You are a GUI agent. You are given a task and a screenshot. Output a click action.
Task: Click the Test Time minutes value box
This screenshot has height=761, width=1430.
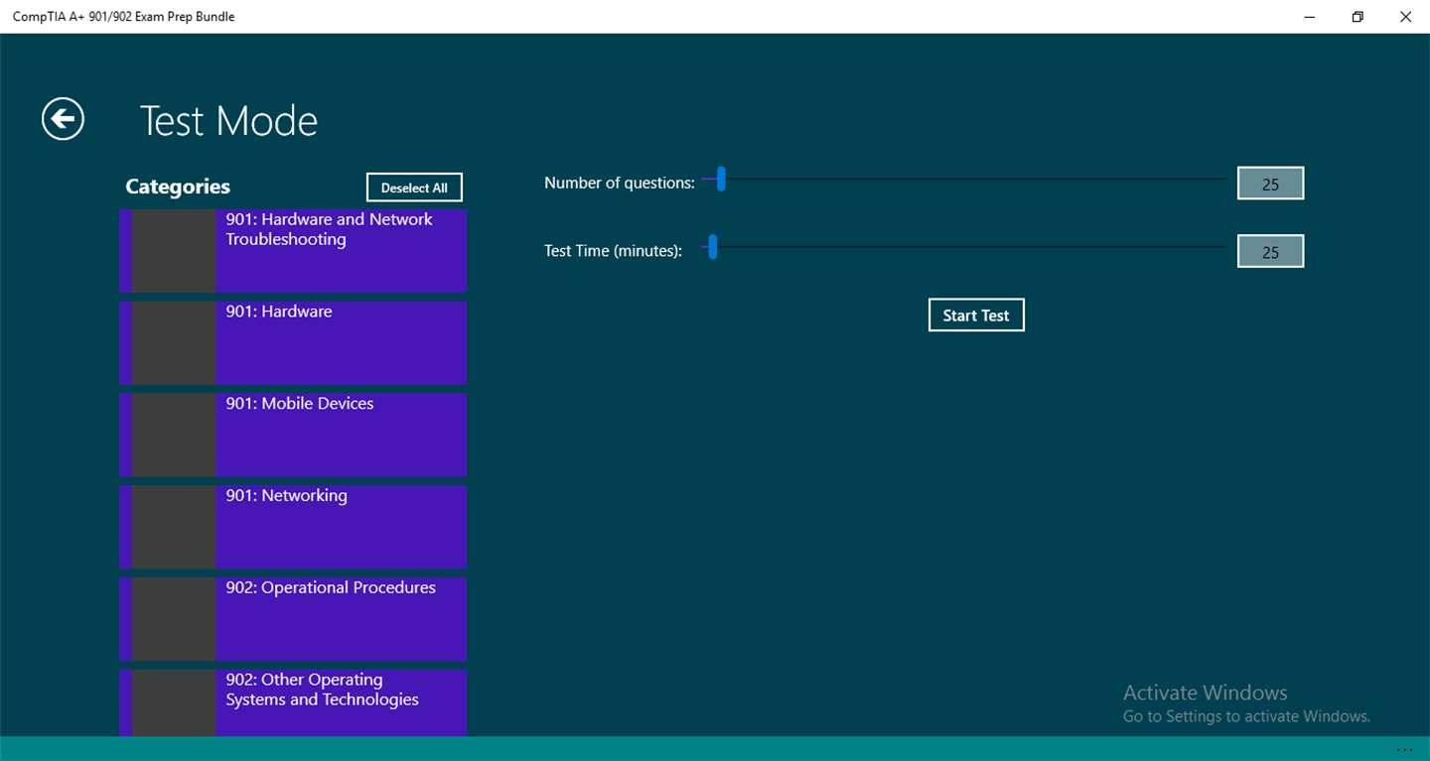click(1270, 252)
